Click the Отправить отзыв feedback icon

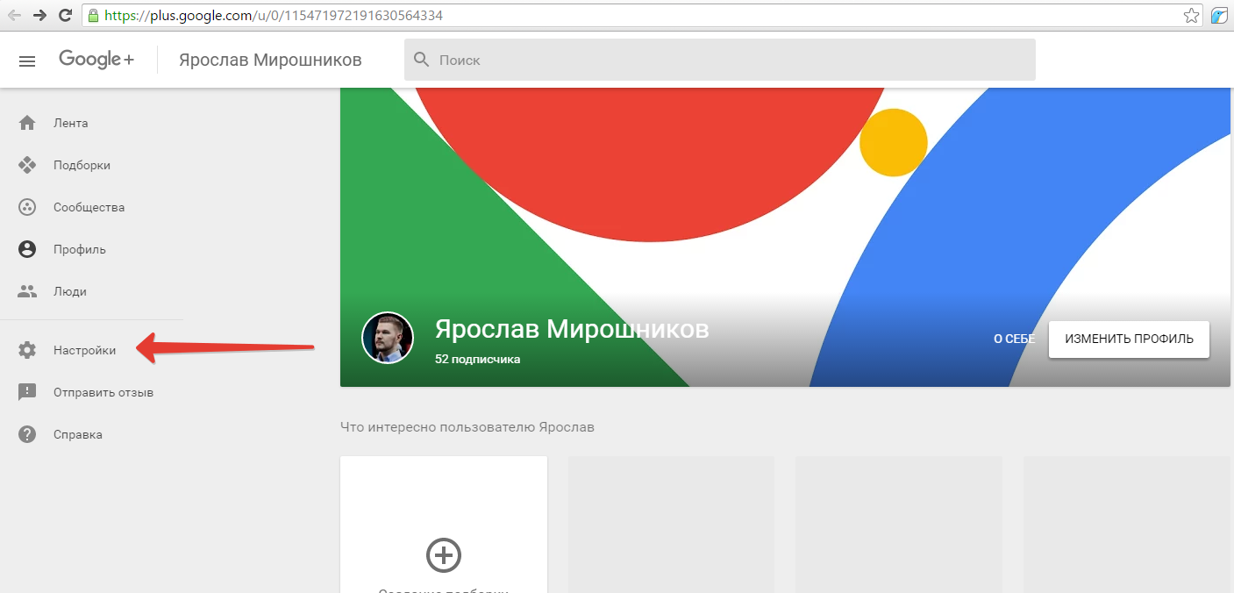pos(27,392)
